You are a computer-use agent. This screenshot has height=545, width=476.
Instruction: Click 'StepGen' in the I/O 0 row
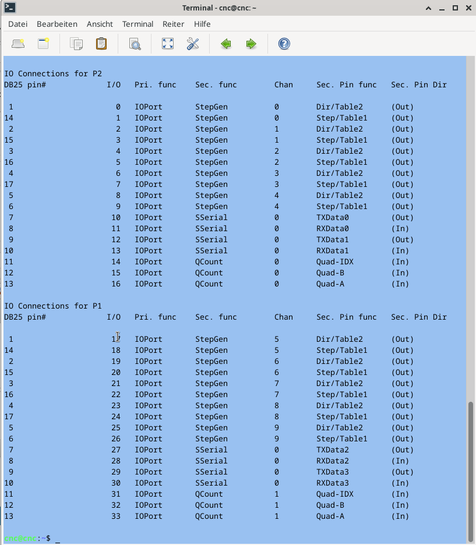[211, 107]
